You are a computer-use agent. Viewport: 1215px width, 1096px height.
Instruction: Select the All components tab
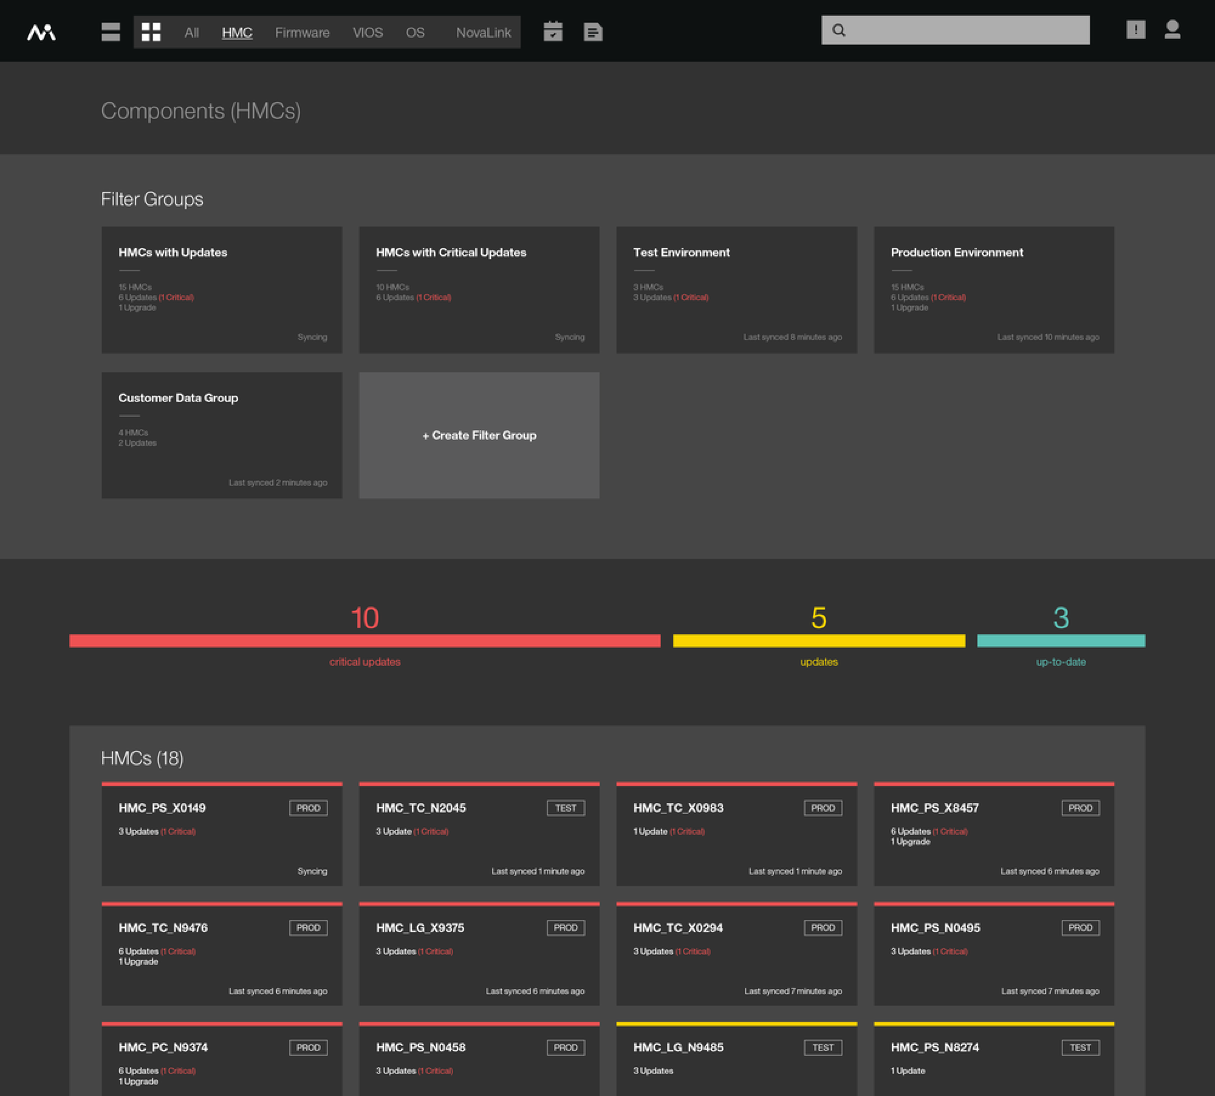click(191, 33)
